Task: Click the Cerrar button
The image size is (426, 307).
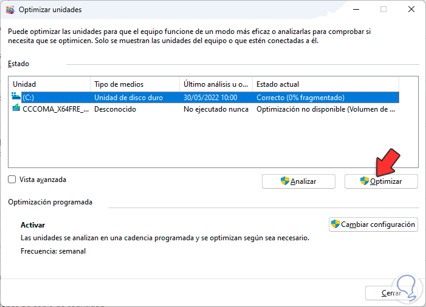Action: [x=391, y=293]
